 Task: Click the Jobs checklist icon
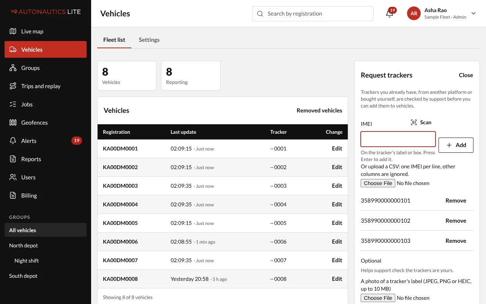[x=13, y=104]
